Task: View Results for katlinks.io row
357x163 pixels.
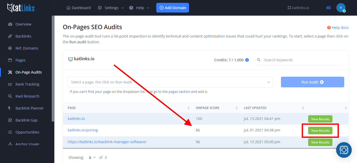Action: point(320,119)
